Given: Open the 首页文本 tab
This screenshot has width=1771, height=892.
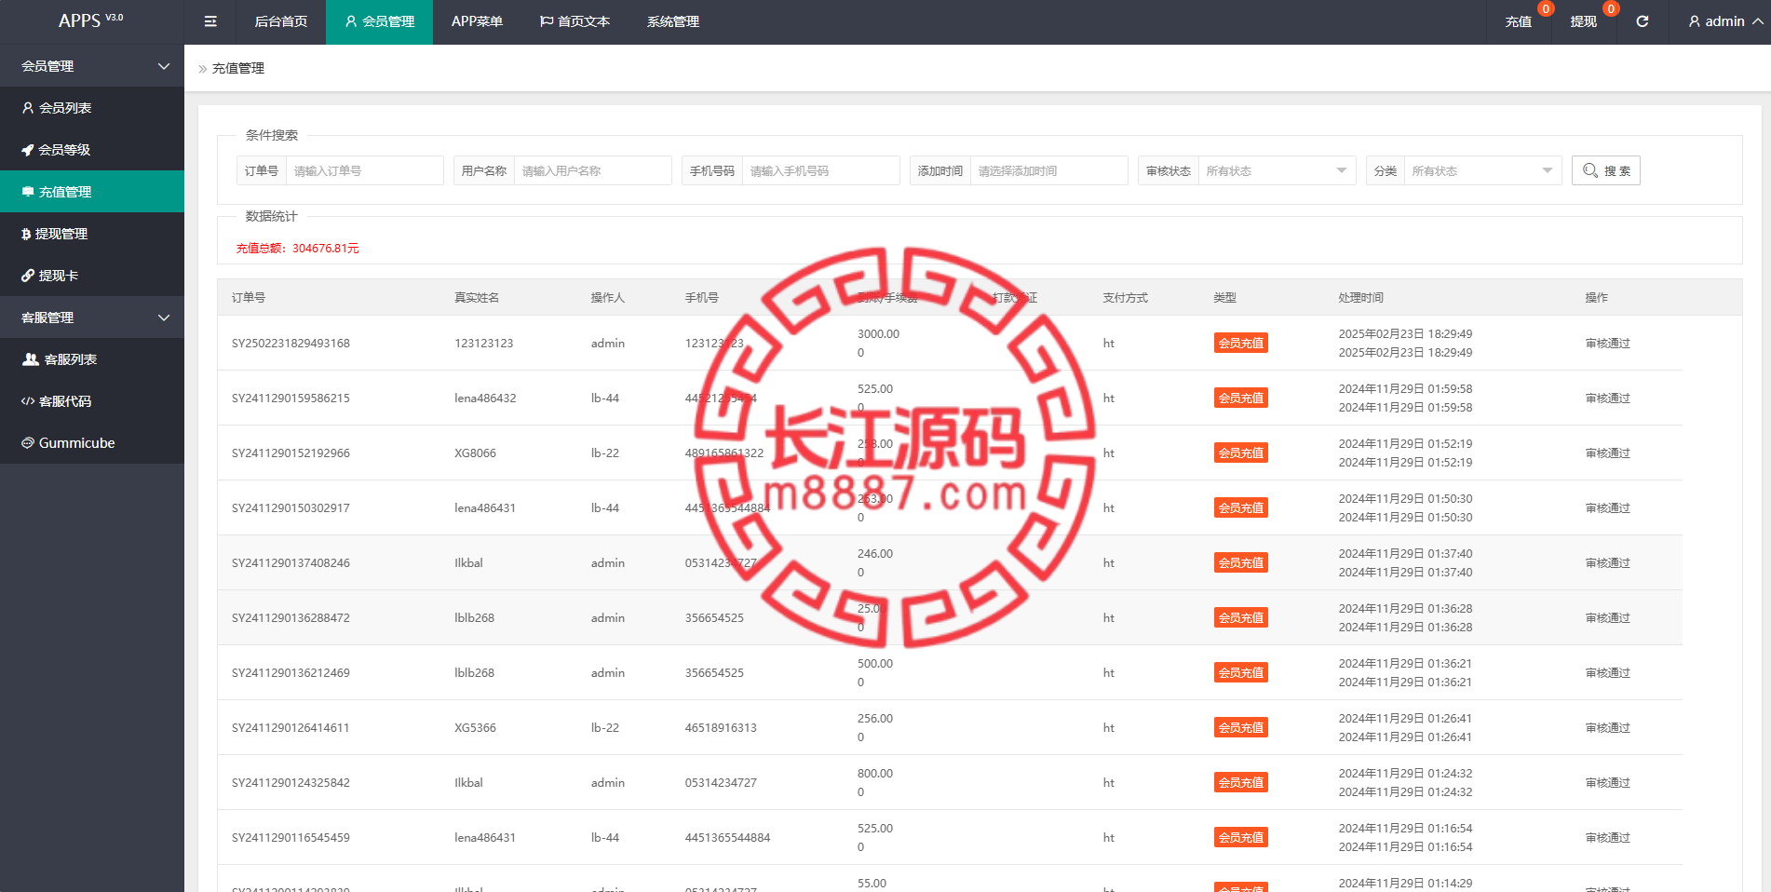Looking at the screenshot, I should pyautogui.click(x=575, y=21).
